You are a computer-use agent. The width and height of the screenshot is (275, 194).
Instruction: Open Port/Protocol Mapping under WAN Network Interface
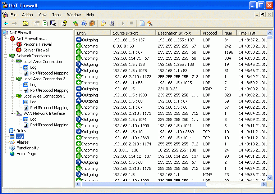(x=49, y=125)
